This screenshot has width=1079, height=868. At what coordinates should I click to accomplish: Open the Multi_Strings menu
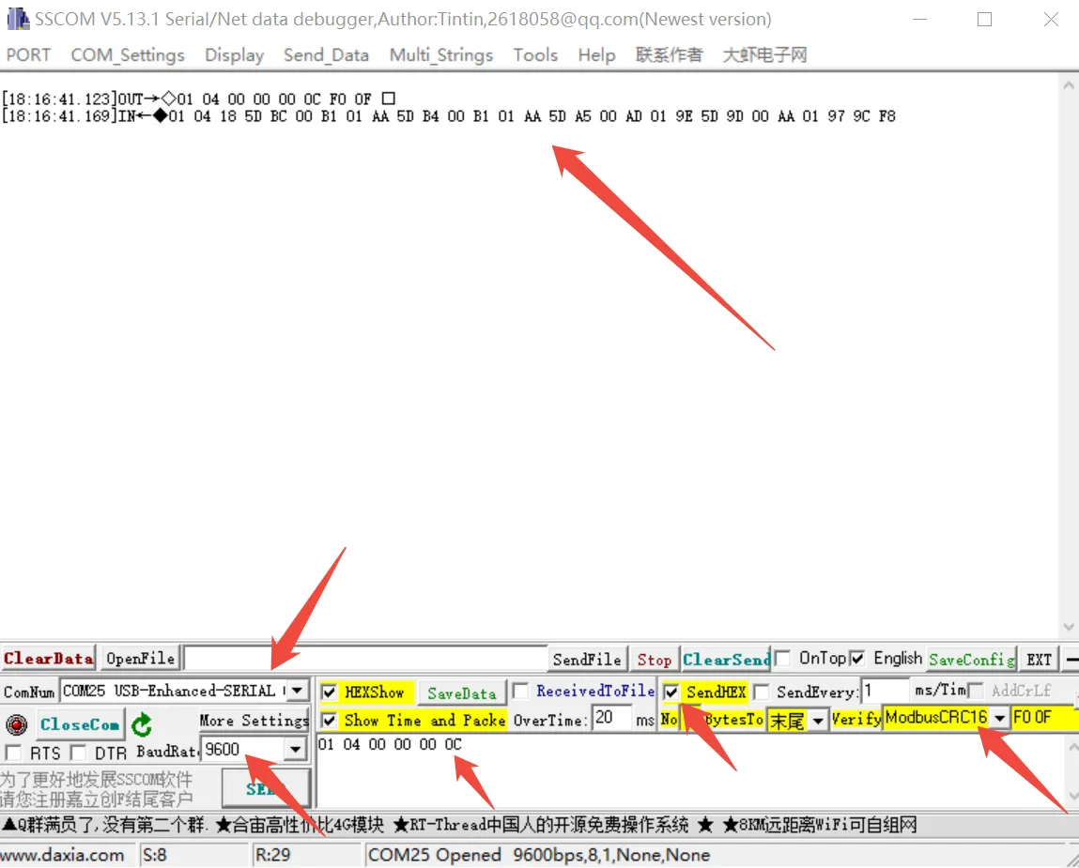pyautogui.click(x=440, y=55)
